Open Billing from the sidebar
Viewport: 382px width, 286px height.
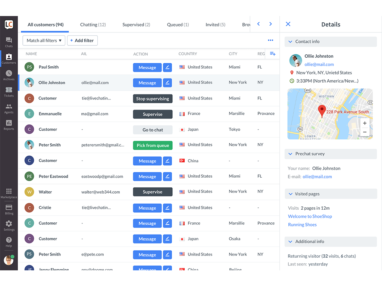9,209
